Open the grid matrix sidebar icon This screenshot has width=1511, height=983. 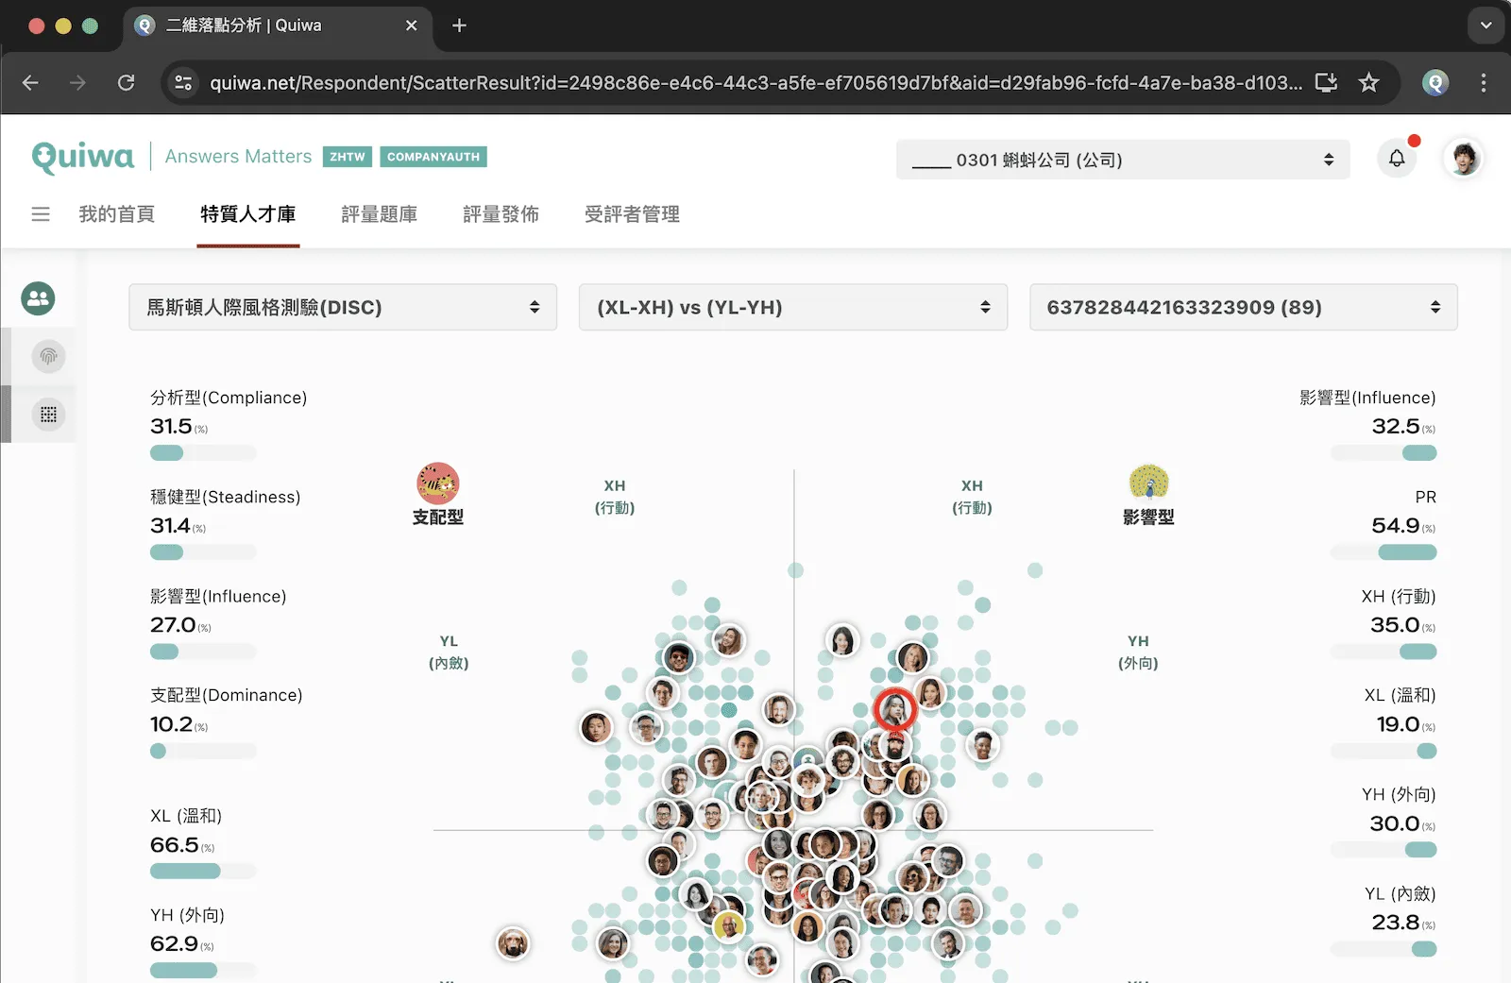tap(48, 414)
